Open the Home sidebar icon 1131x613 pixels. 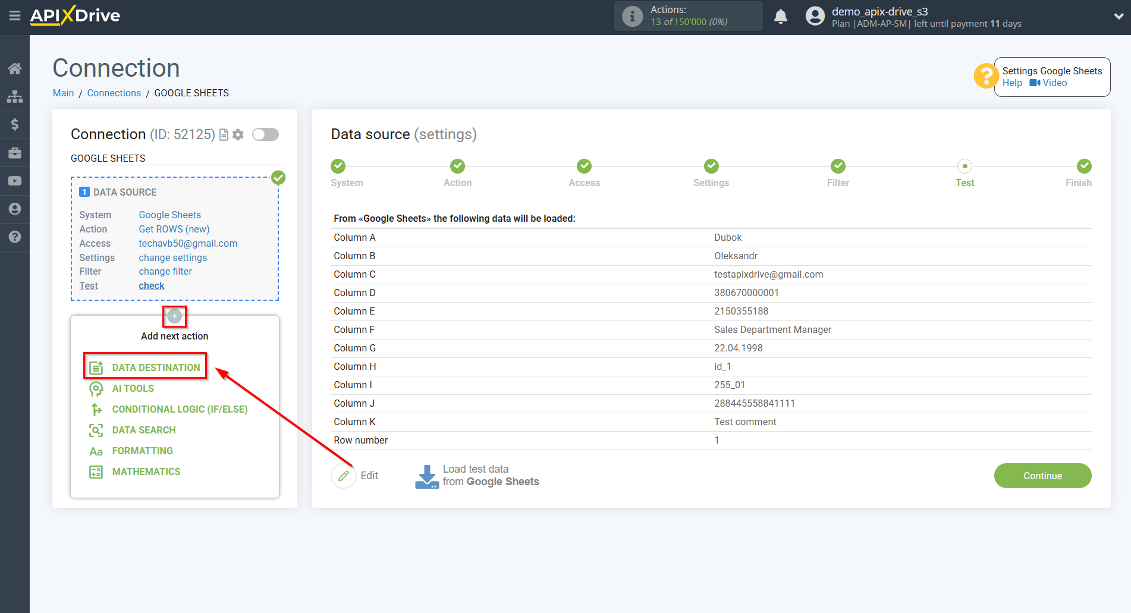pyautogui.click(x=15, y=68)
